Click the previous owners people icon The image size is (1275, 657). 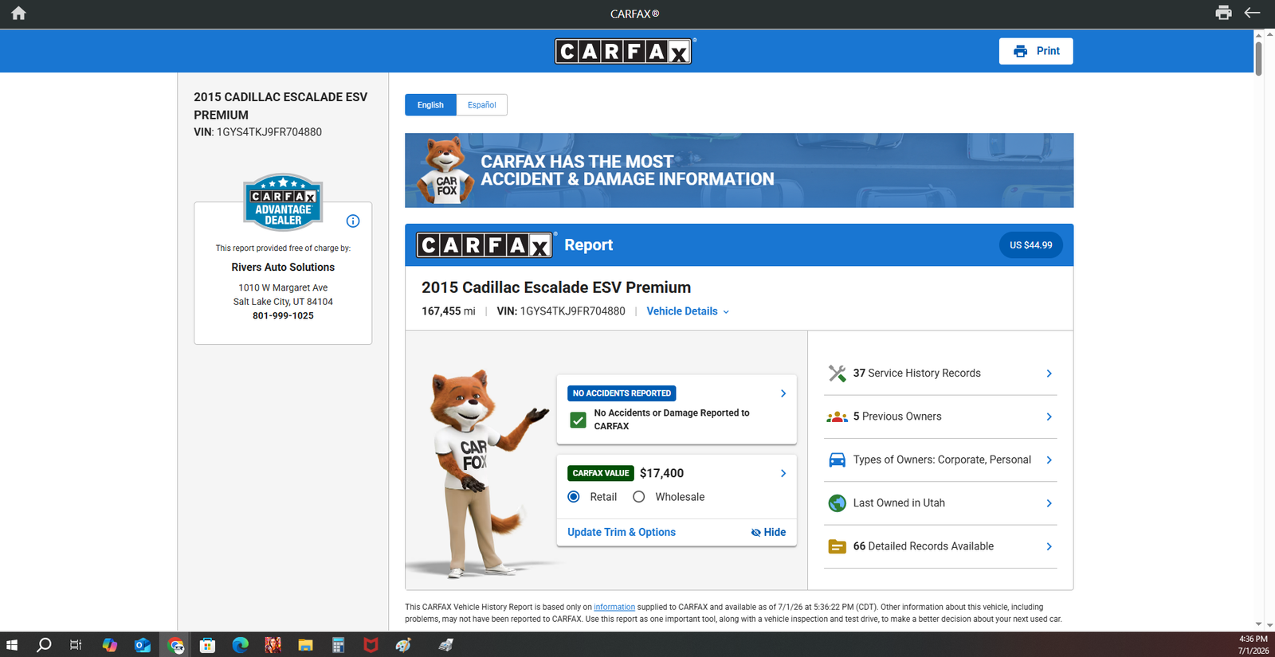(837, 416)
